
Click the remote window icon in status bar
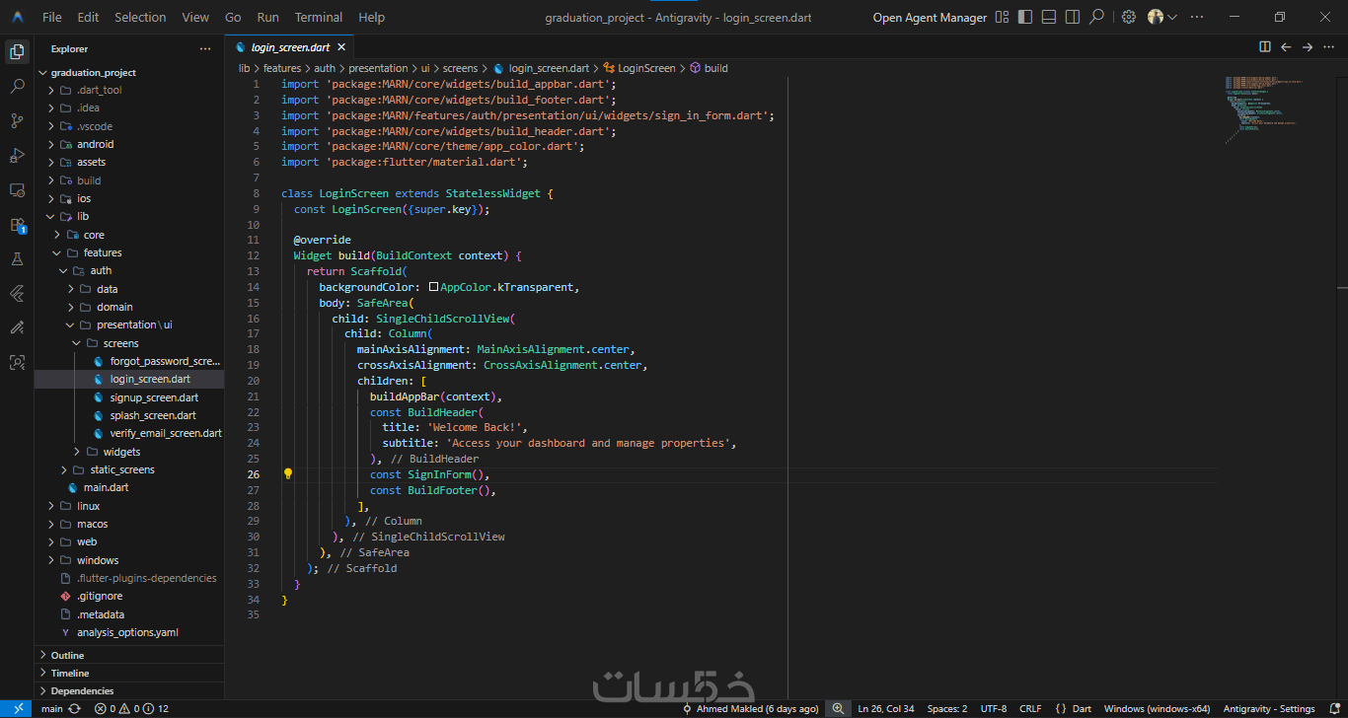[17, 708]
